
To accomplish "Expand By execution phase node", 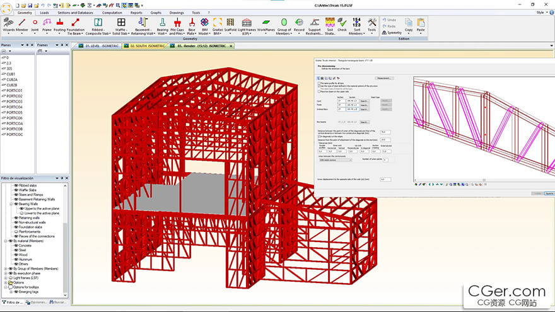I will pos(6,274).
